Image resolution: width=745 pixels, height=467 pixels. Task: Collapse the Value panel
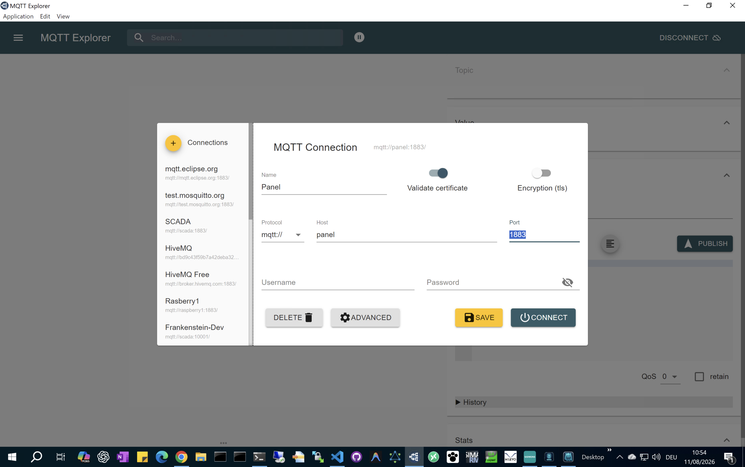pyautogui.click(x=726, y=123)
